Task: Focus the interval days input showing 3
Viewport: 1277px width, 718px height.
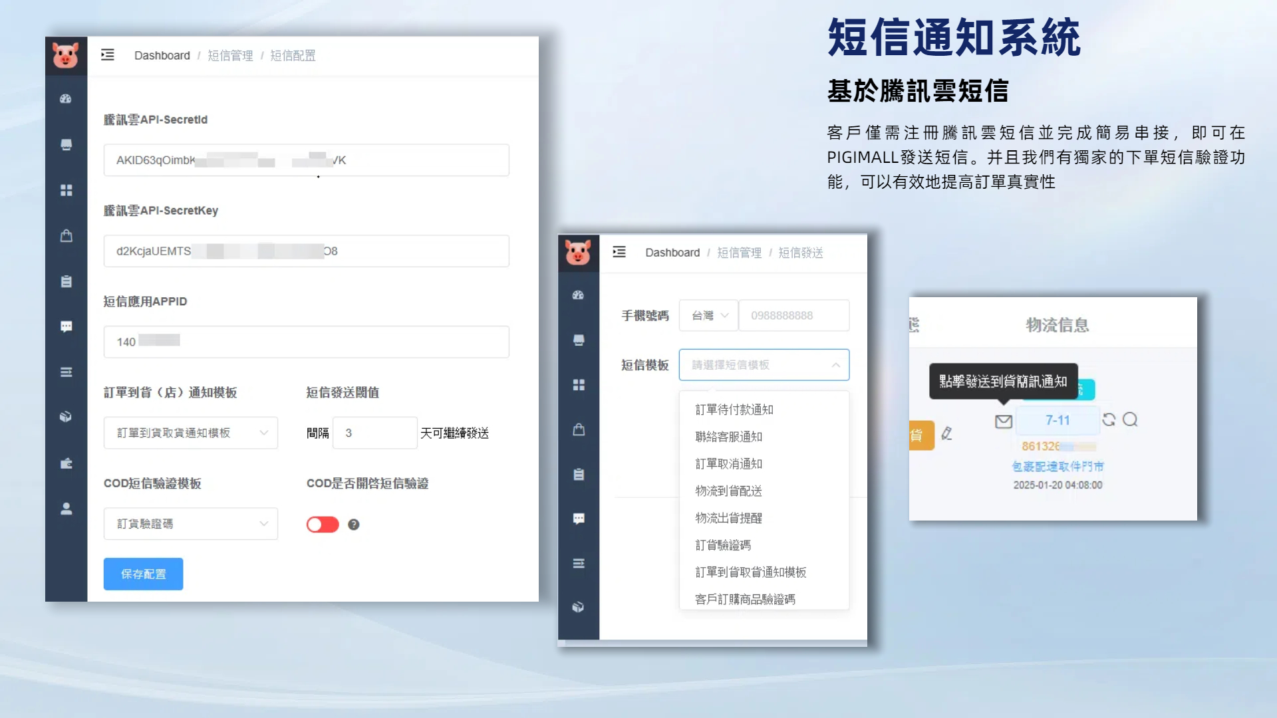Action: [375, 433]
